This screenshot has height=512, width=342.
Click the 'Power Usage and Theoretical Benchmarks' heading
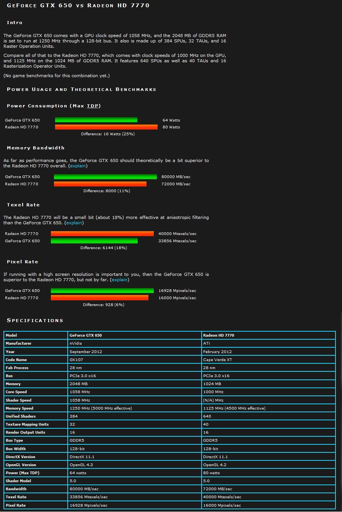tap(81, 89)
